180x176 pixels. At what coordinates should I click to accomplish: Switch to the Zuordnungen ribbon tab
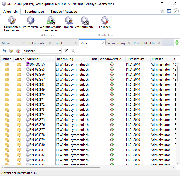point(34,12)
